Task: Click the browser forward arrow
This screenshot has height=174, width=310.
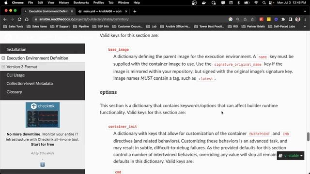Action: pos(12,19)
